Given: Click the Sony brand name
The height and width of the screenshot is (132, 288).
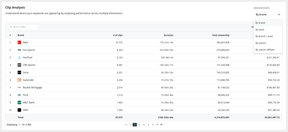Looking at the screenshot, I should 26,72.
